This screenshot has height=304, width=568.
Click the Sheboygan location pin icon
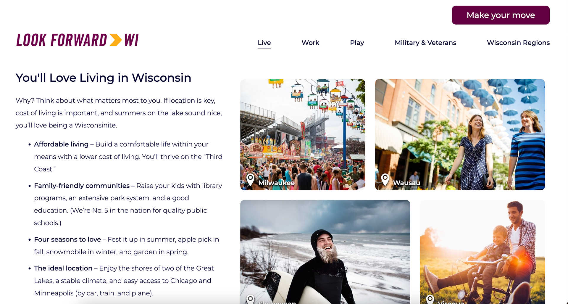click(250, 300)
